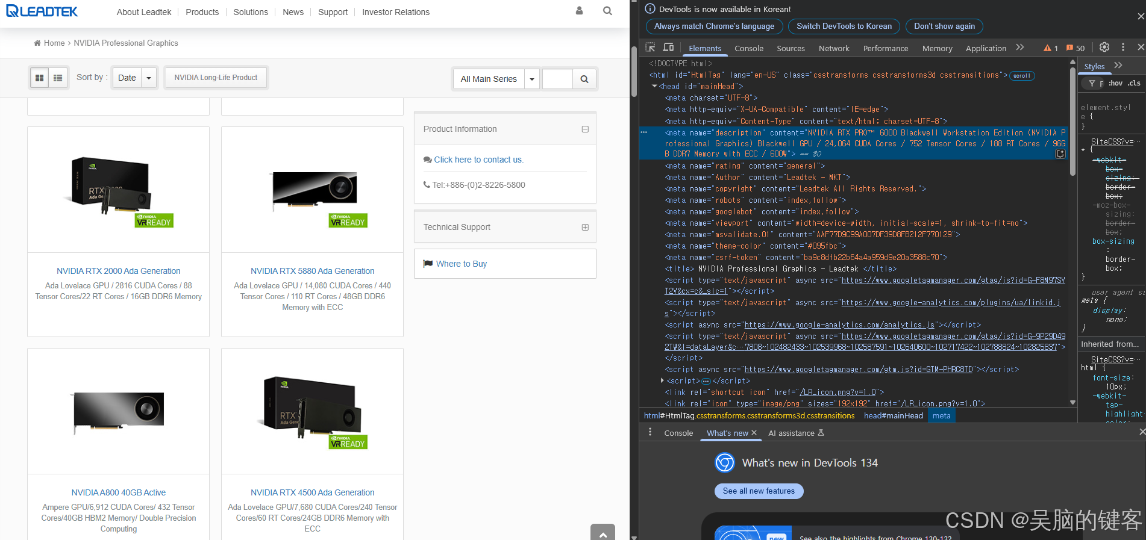Image resolution: width=1146 pixels, height=540 pixels.
Task: Click the scroll-to-top arrow button
Action: click(x=603, y=532)
